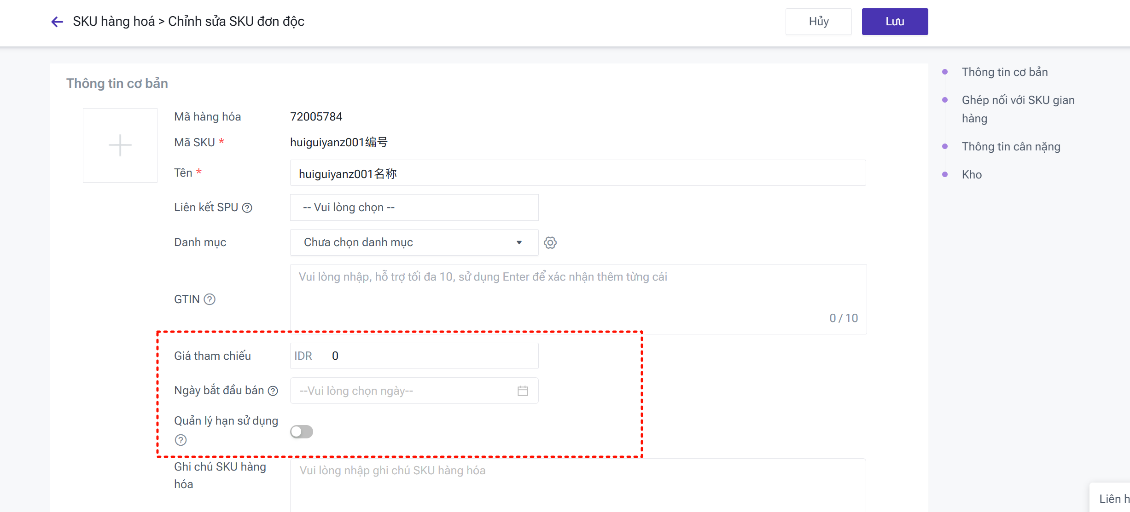Image resolution: width=1130 pixels, height=512 pixels.
Task: Open category settings gear icon
Action: (550, 242)
